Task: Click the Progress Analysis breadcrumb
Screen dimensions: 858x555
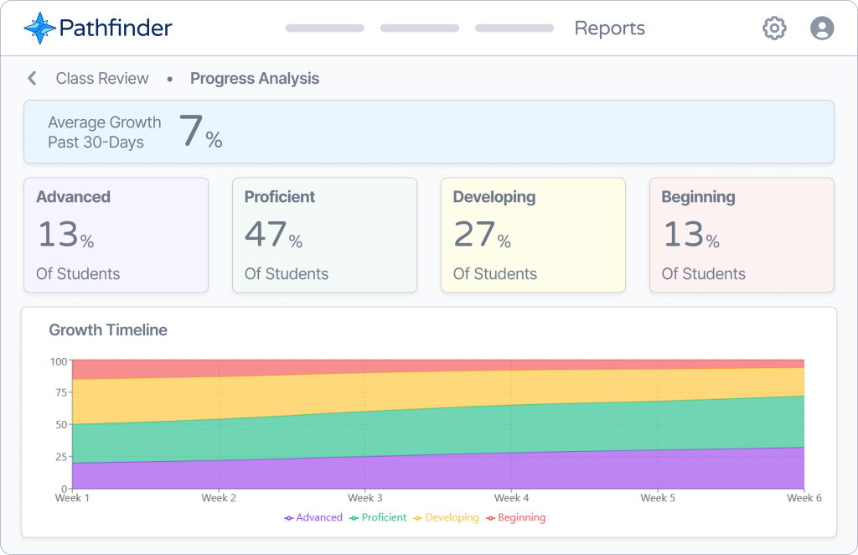Action: click(254, 79)
